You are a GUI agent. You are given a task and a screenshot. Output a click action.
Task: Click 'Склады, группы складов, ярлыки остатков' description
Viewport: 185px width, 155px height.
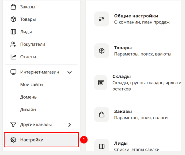click(147, 86)
